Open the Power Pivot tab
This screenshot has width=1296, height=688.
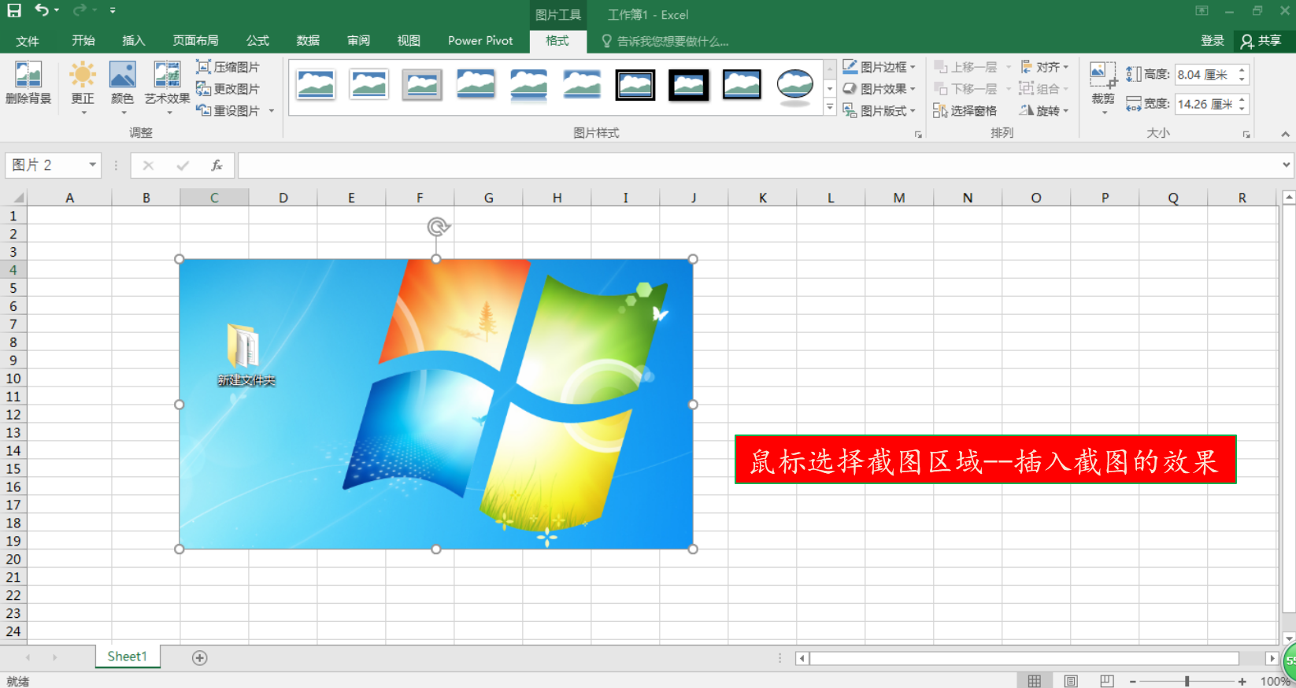pyautogui.click(x=480, y=41)
